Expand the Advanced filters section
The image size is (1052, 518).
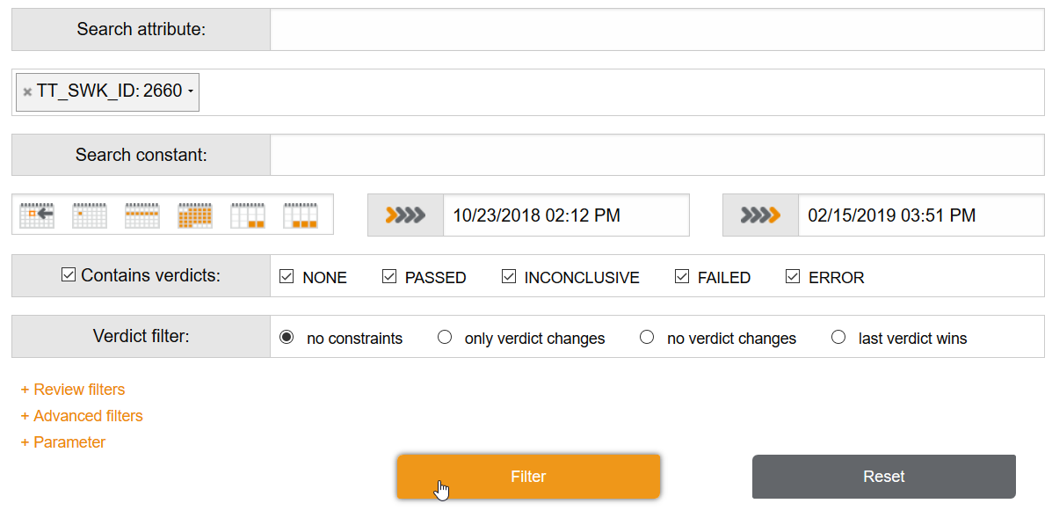(82, 416)
